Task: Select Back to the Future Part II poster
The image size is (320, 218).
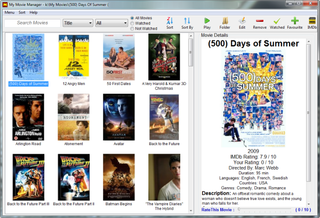Action: click(74, 177)
